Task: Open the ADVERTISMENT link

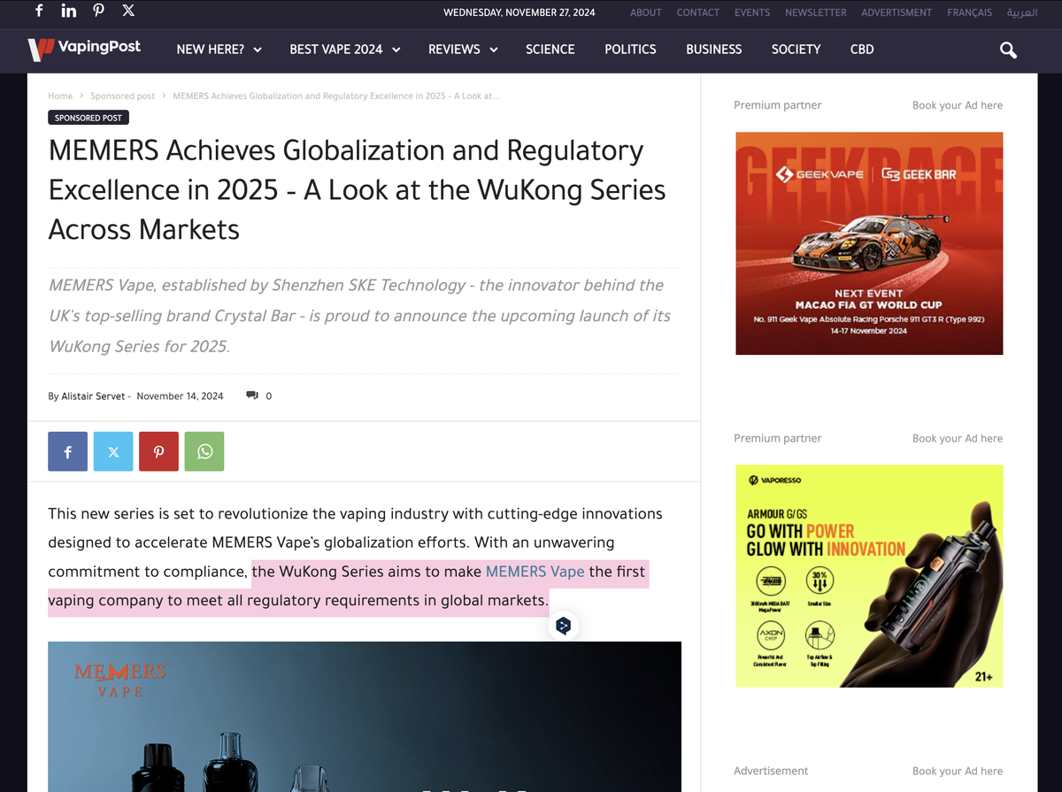Action: point(897,12)
